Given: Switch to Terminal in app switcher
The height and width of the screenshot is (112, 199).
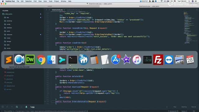Looking at the screenshot, I should coord(72,59).
